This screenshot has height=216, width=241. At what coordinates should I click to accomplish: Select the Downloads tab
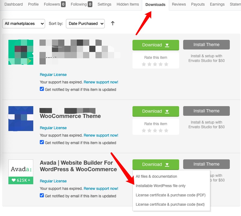[155, 5]
